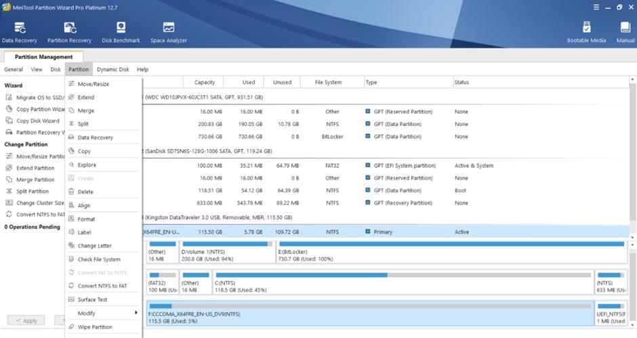Switch to the Partition Management tab

43,57
